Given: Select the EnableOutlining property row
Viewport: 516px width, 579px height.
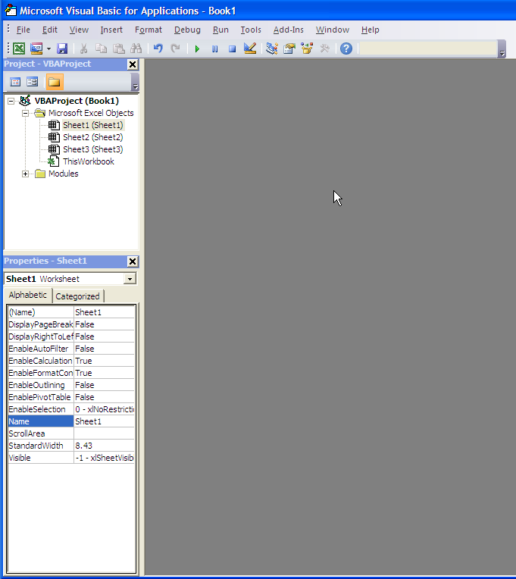Looking at the screenshot, I should point(71,385).
